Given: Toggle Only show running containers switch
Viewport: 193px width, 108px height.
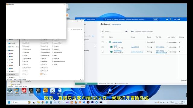Looking at the screenshot, I should coord(132,31).
